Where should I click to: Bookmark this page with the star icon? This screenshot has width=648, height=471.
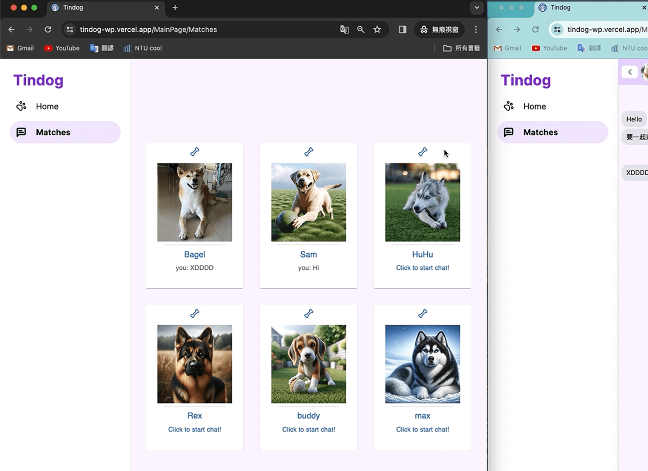pyautogui.click(x=377, y=29)
